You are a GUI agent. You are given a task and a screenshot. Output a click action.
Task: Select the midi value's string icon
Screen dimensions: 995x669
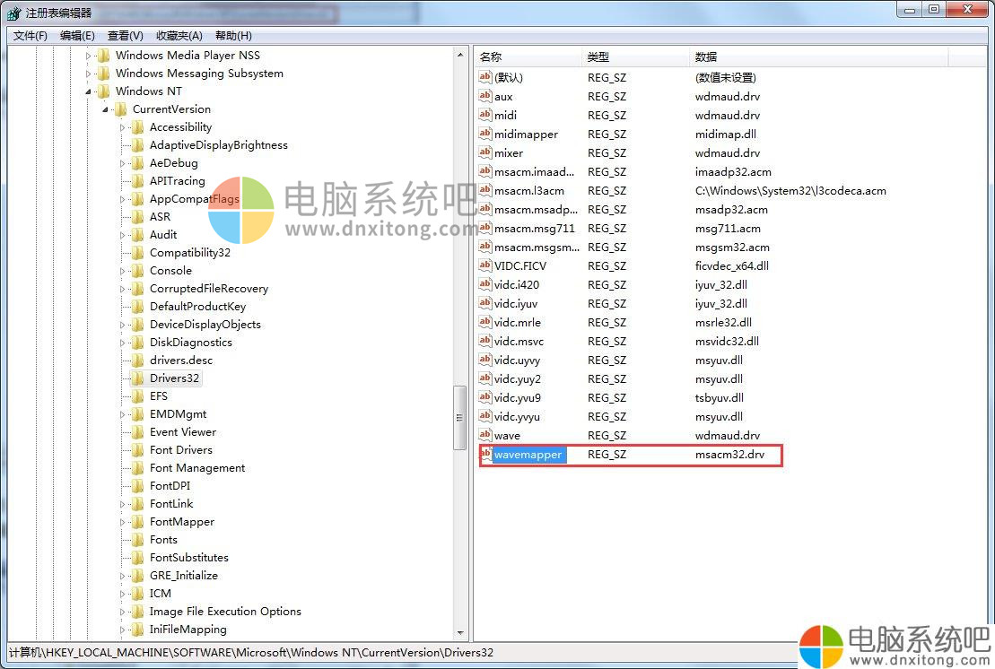[485, 115]
